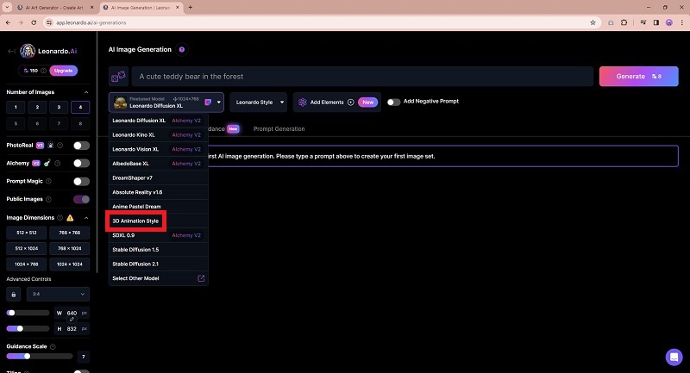
Task: Choose the 768 × 1024 dimension button
Action: [x=70, y=249]
